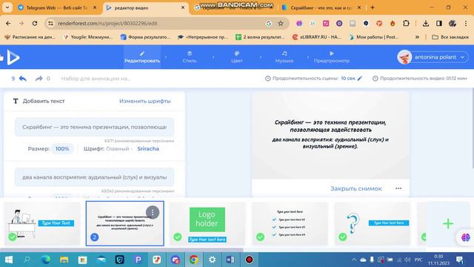
Task: Switch to the Стиль step
Action: [190, 57]
